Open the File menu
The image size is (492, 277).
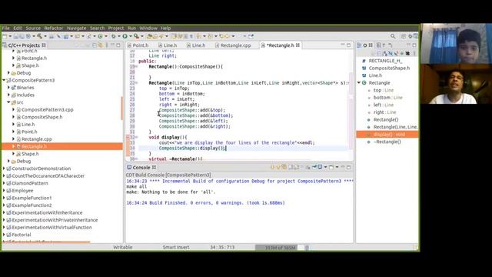5,28
